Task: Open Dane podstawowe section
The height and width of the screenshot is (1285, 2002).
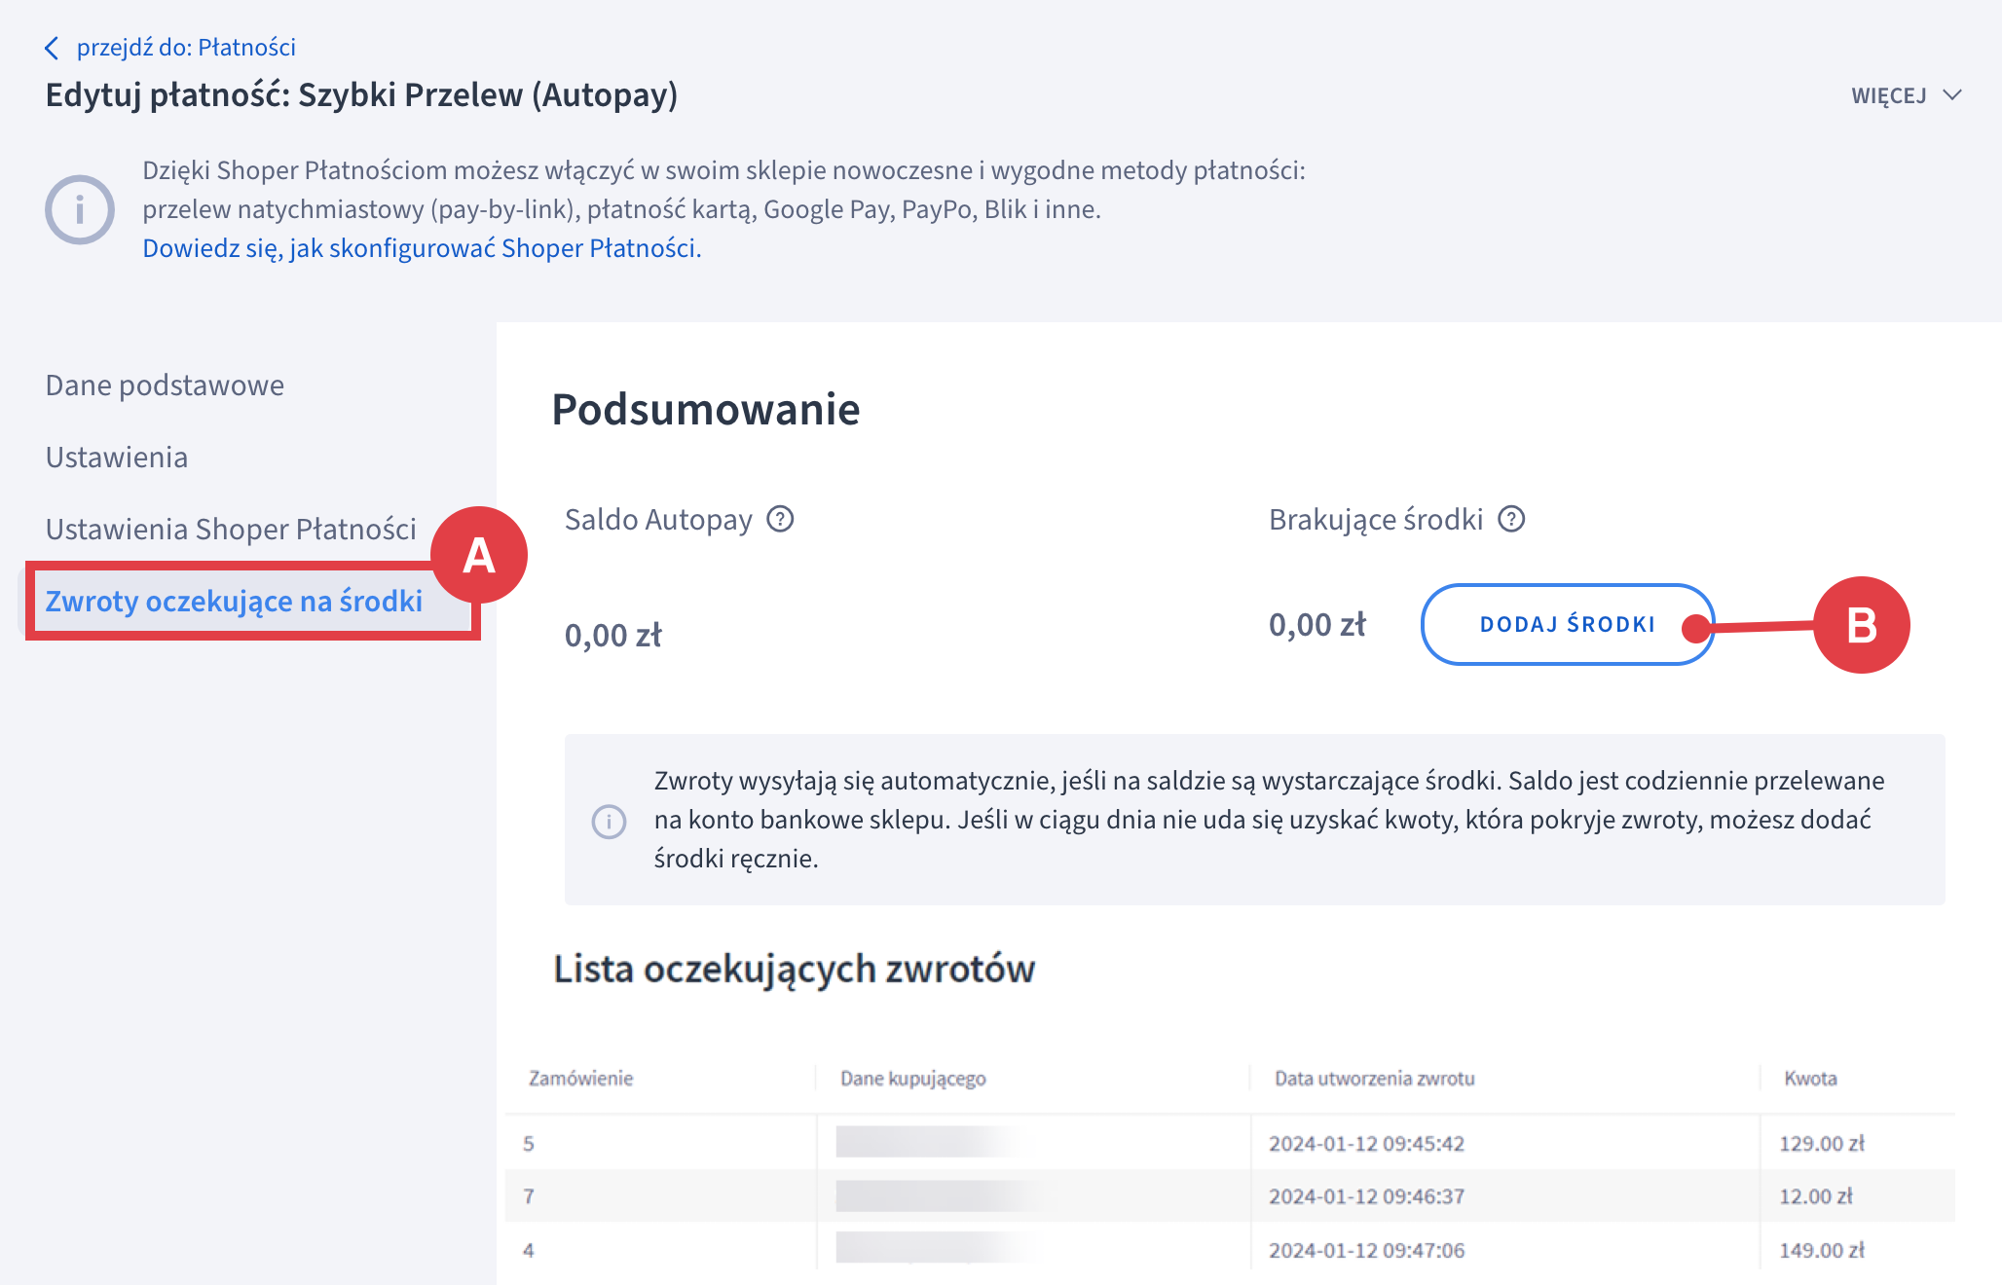Action: click(165, 385)
